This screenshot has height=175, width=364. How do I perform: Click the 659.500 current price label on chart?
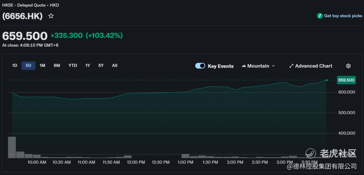pos(346,80)
